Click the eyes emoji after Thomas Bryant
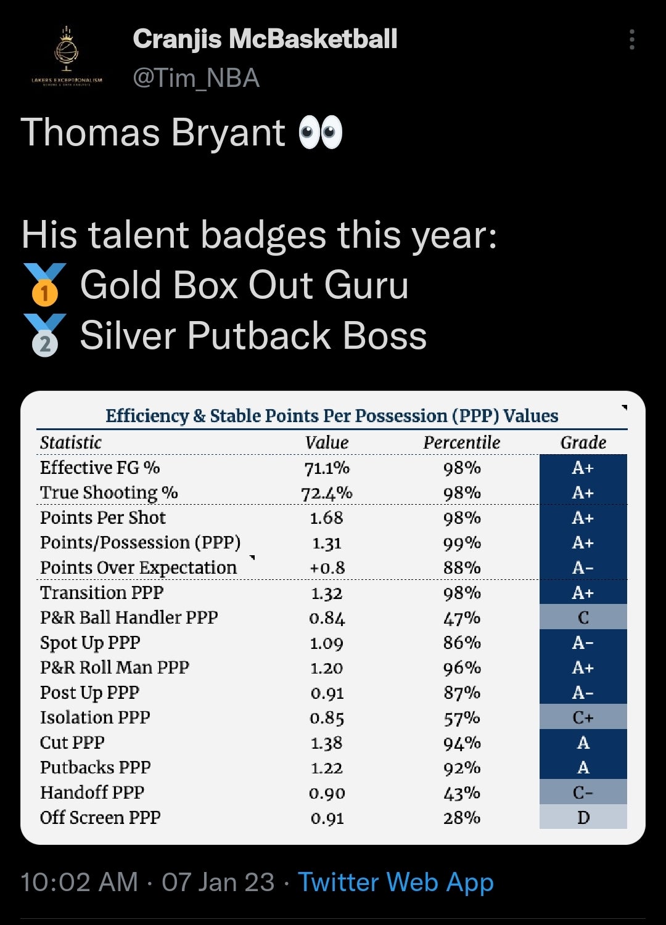666x925 pixels. pyautogui.click(x=320, y=133)
